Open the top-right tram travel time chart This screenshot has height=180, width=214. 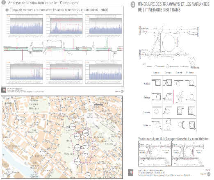pyautogui.click(x=104, y=26)
